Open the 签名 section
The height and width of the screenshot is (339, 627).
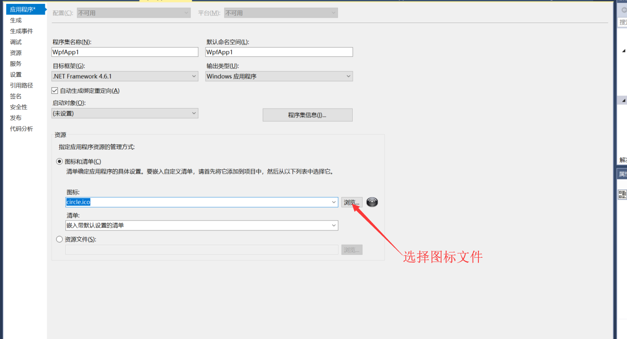coord(15,96)
